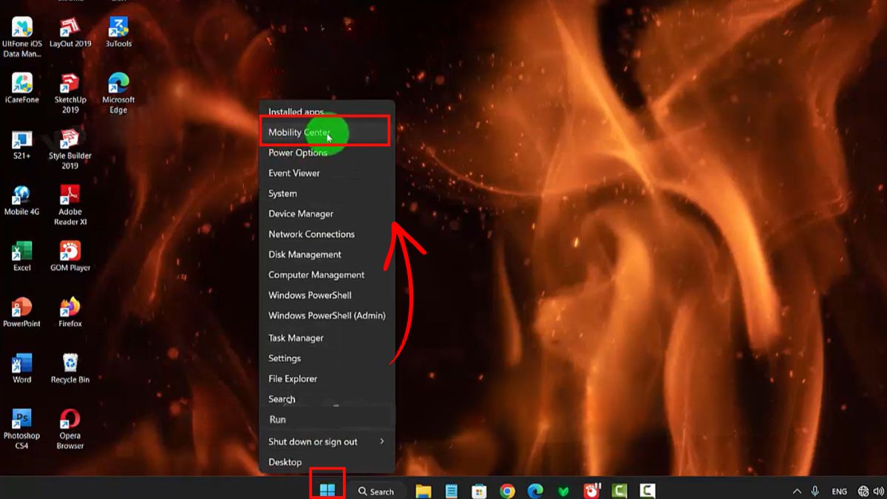Screen dimensions: 887x499
Task: Click the GOM Player desktop icon
Action: (x=70, y=257)
